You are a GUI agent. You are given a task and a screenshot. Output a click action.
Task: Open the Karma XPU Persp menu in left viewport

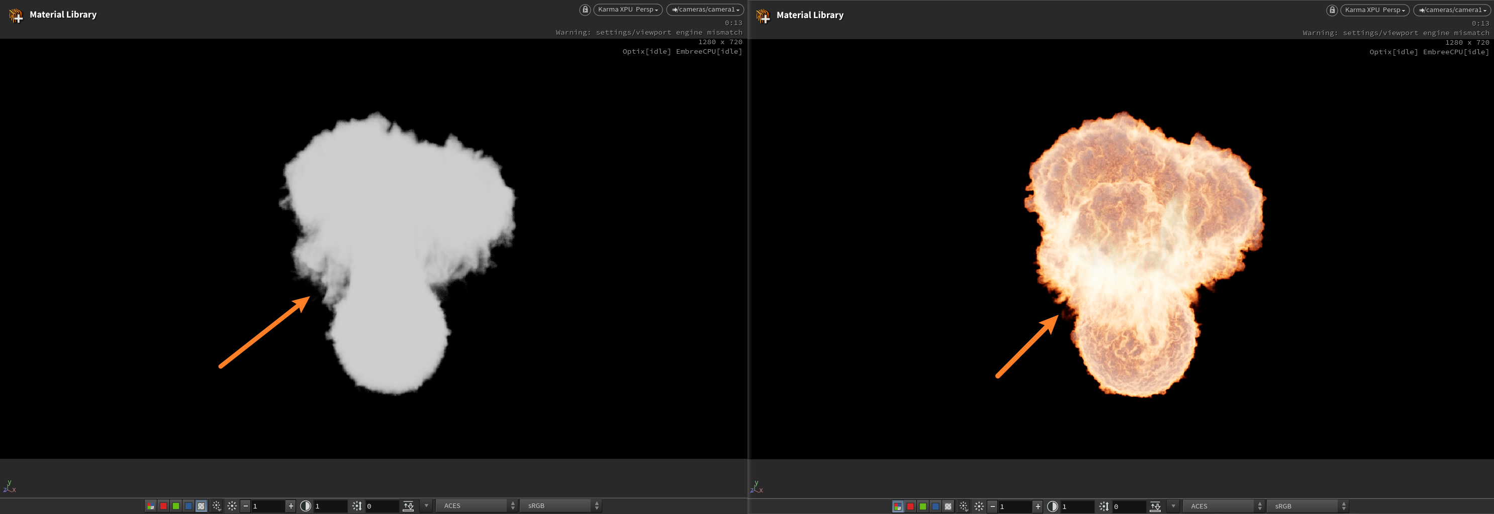(627, 9)
